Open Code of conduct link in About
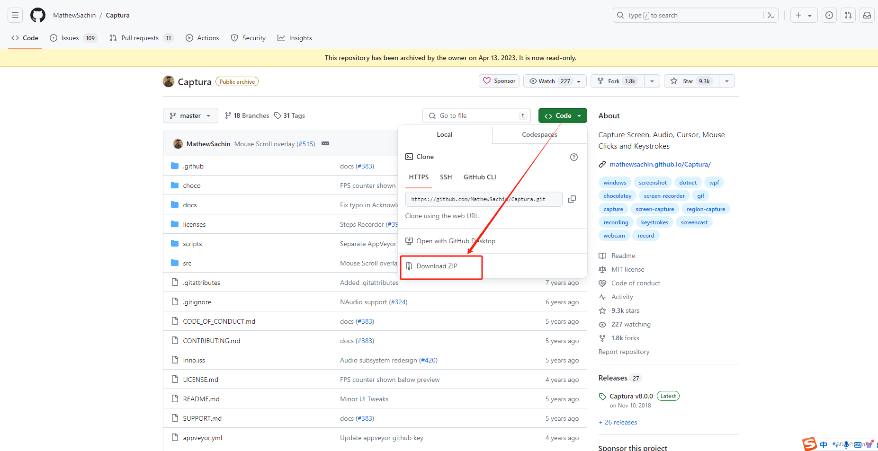This screenshot has width=878, height=451. (636, 283)
